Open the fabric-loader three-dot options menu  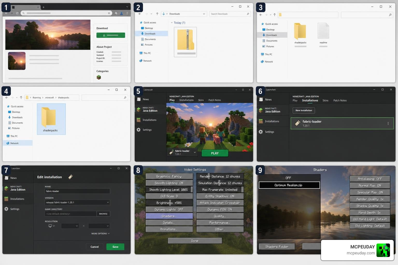click(x=388, y=123)
